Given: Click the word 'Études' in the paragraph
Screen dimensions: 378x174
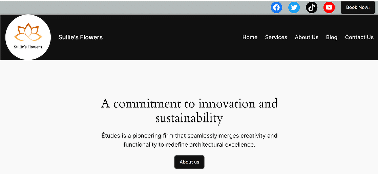Looking at the screenshot, I should [111, 136].
